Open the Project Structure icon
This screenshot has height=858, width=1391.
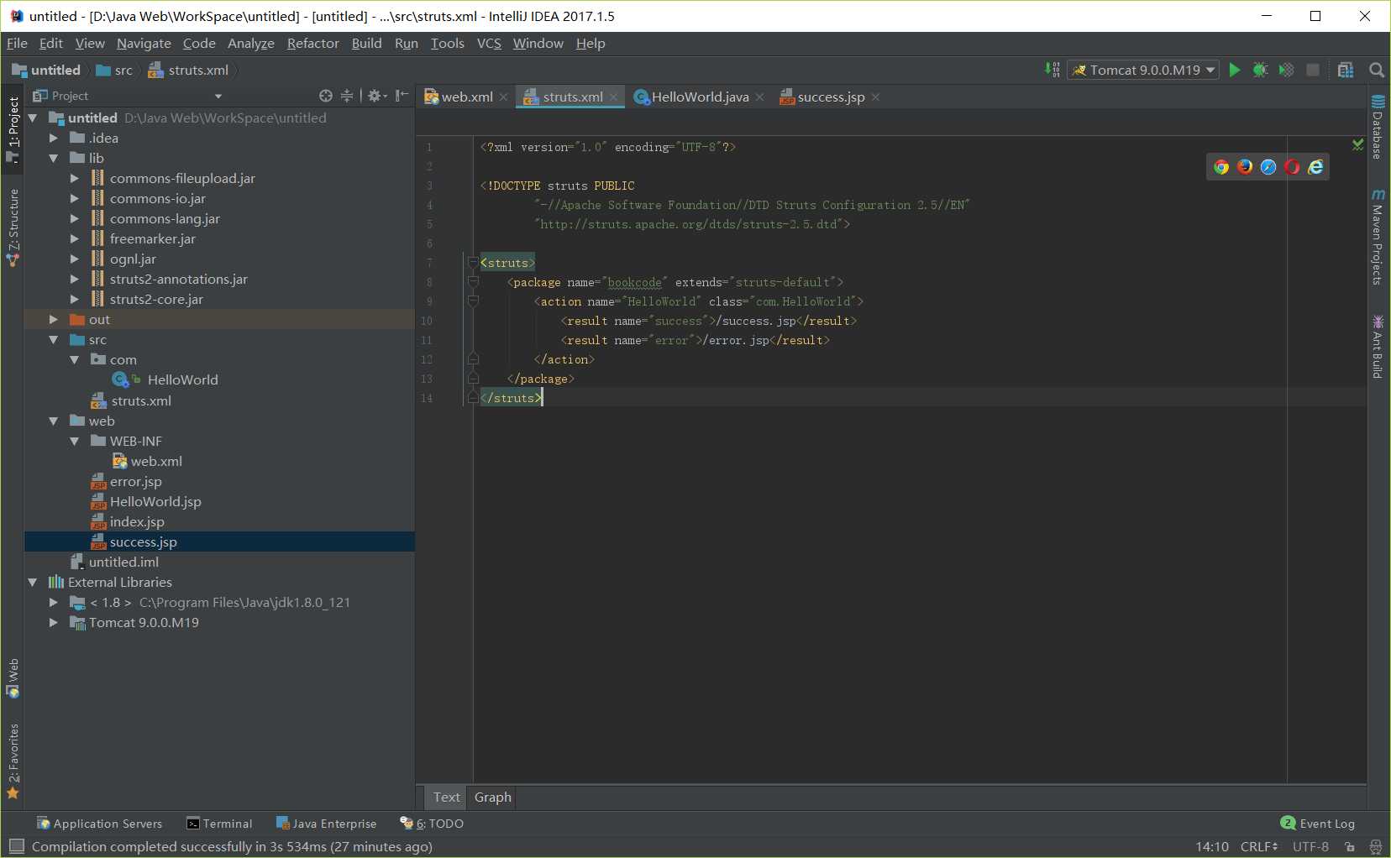point(1346,71)
